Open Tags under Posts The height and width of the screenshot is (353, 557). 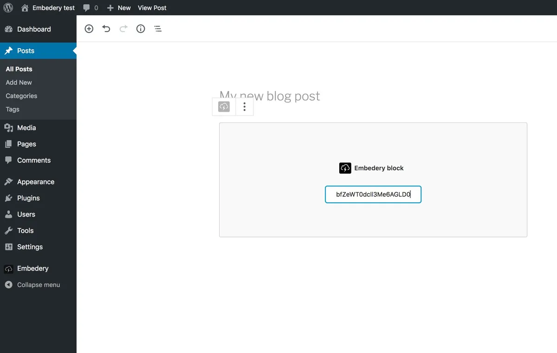13,109
